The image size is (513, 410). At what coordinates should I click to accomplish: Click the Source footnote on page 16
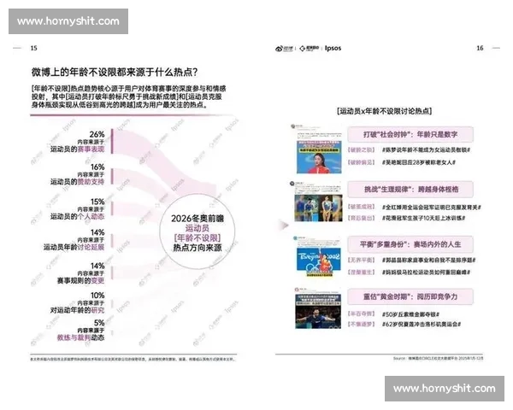pos(438,359)
